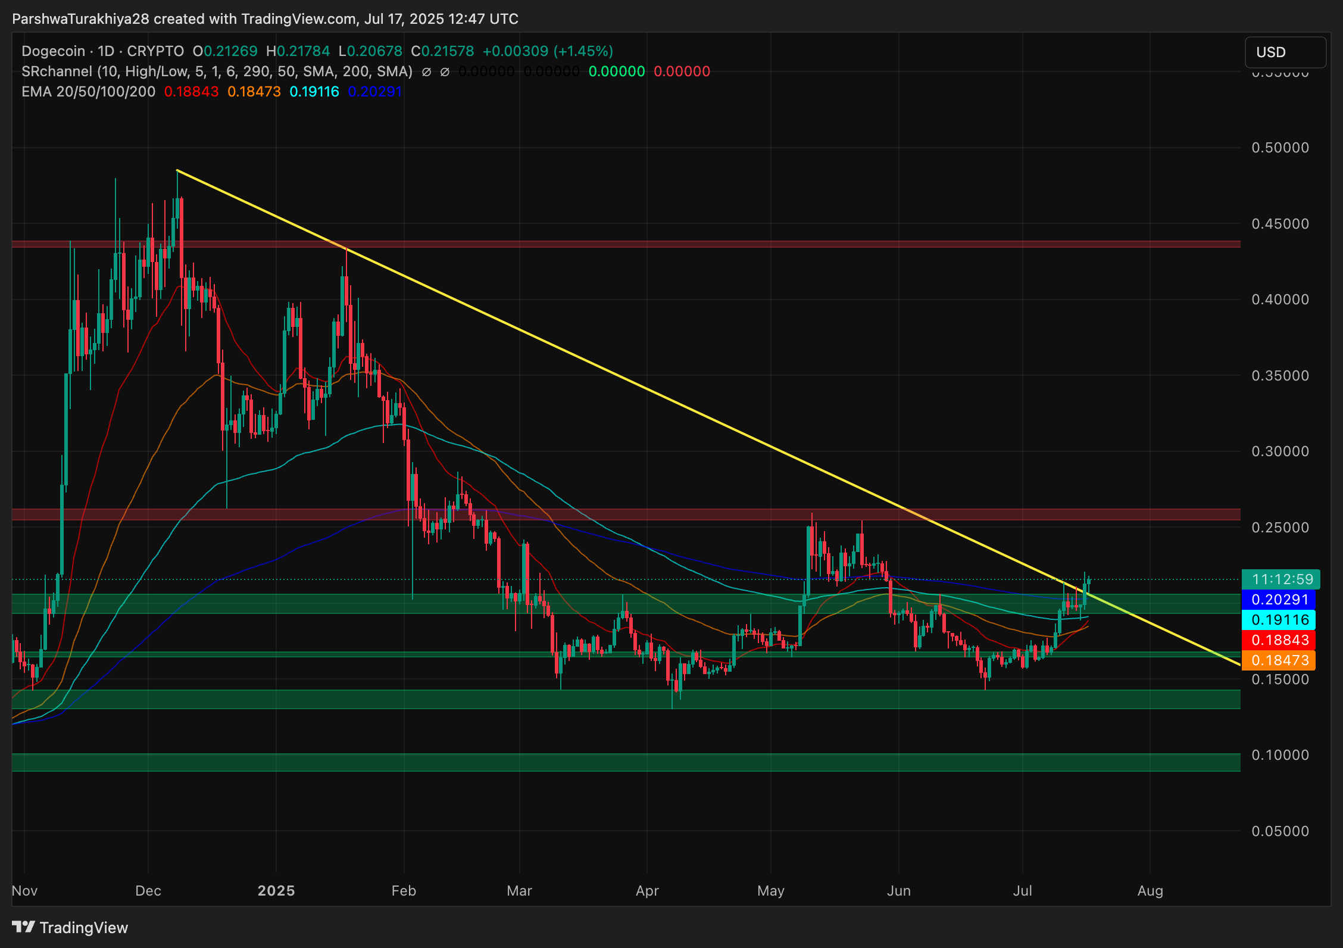Click the cyan 0.19116 price-axis tag
Image resolution: width=1343 pixels, height=948 pixels.
coord(1279,620)
